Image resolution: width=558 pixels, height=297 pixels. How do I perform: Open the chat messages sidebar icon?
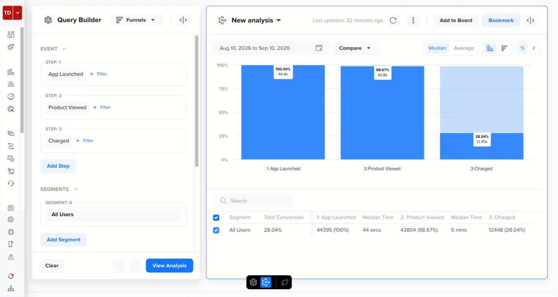tap(11, 134)
